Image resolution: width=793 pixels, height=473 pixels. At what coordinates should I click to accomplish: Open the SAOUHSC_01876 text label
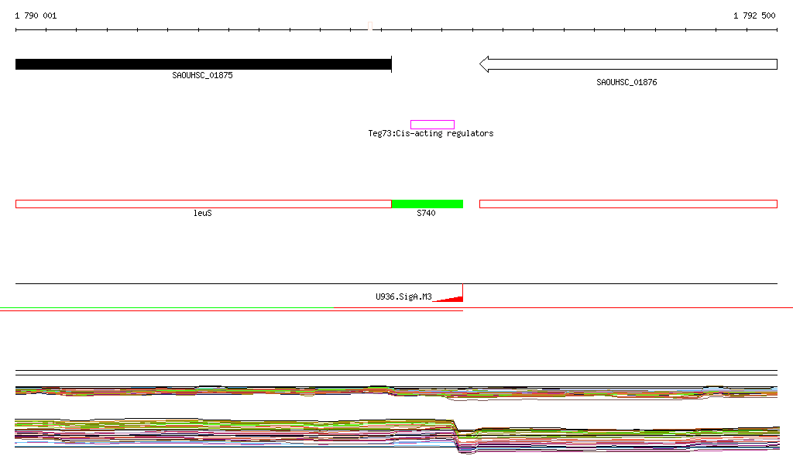click(627, 82)
